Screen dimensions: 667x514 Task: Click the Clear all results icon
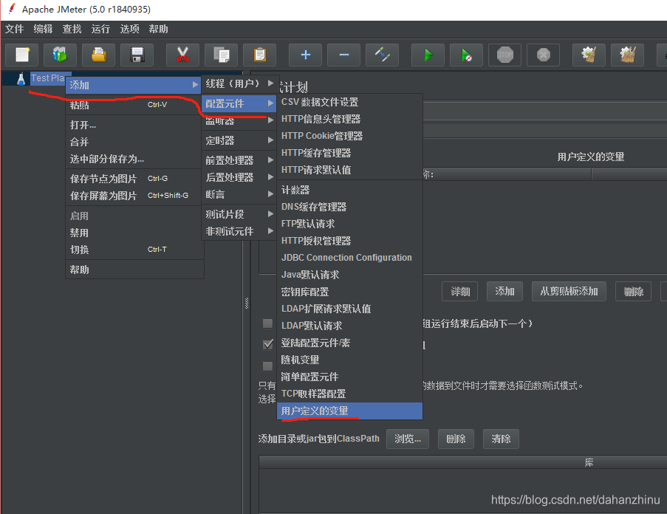pos(627,55)
